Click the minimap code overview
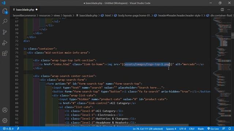 click(x=222, y=72)
